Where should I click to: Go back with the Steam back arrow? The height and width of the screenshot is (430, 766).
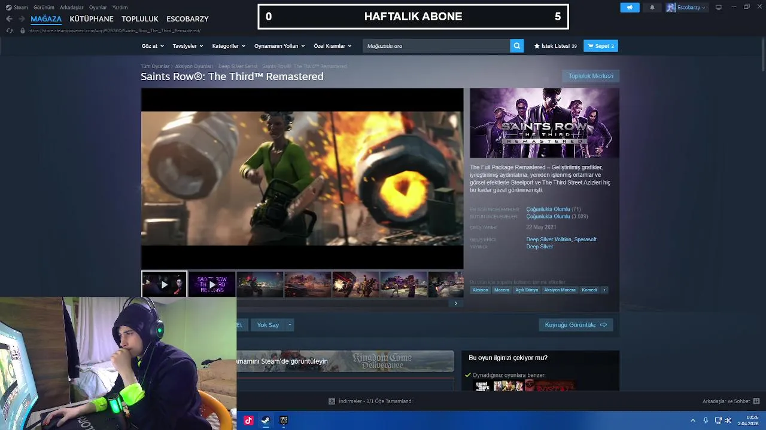point(9,19)
